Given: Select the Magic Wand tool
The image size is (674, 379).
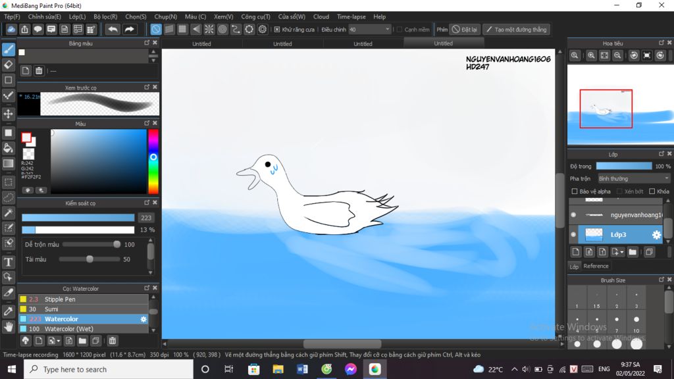Looking at the screenshot, I should pyautogui.click(x=8, y=213).
